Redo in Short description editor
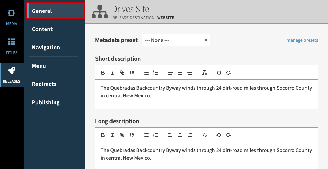This screenshot has width=328, height=169. 228,73
